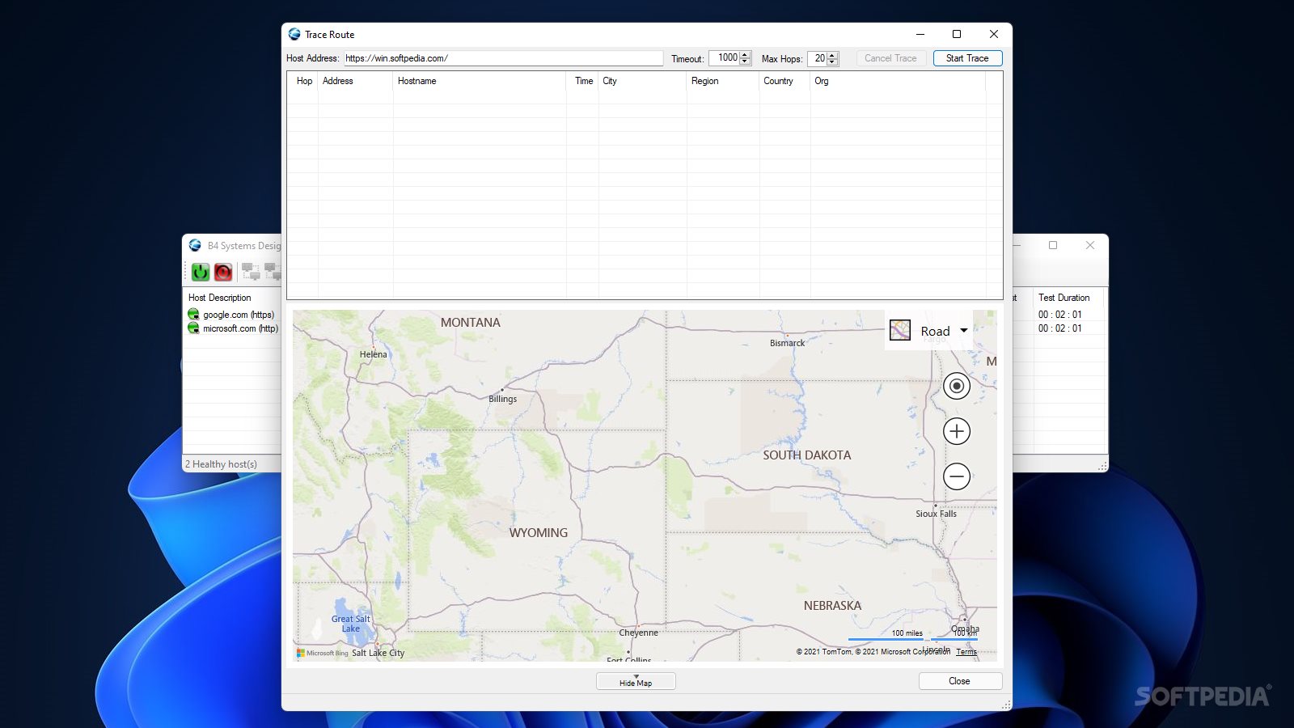Screen dimensions: 1294x728
Task: Click the Close button in Trace Route
Action: point(960,681)
